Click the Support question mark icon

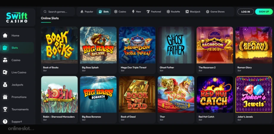tap(5, 121)
